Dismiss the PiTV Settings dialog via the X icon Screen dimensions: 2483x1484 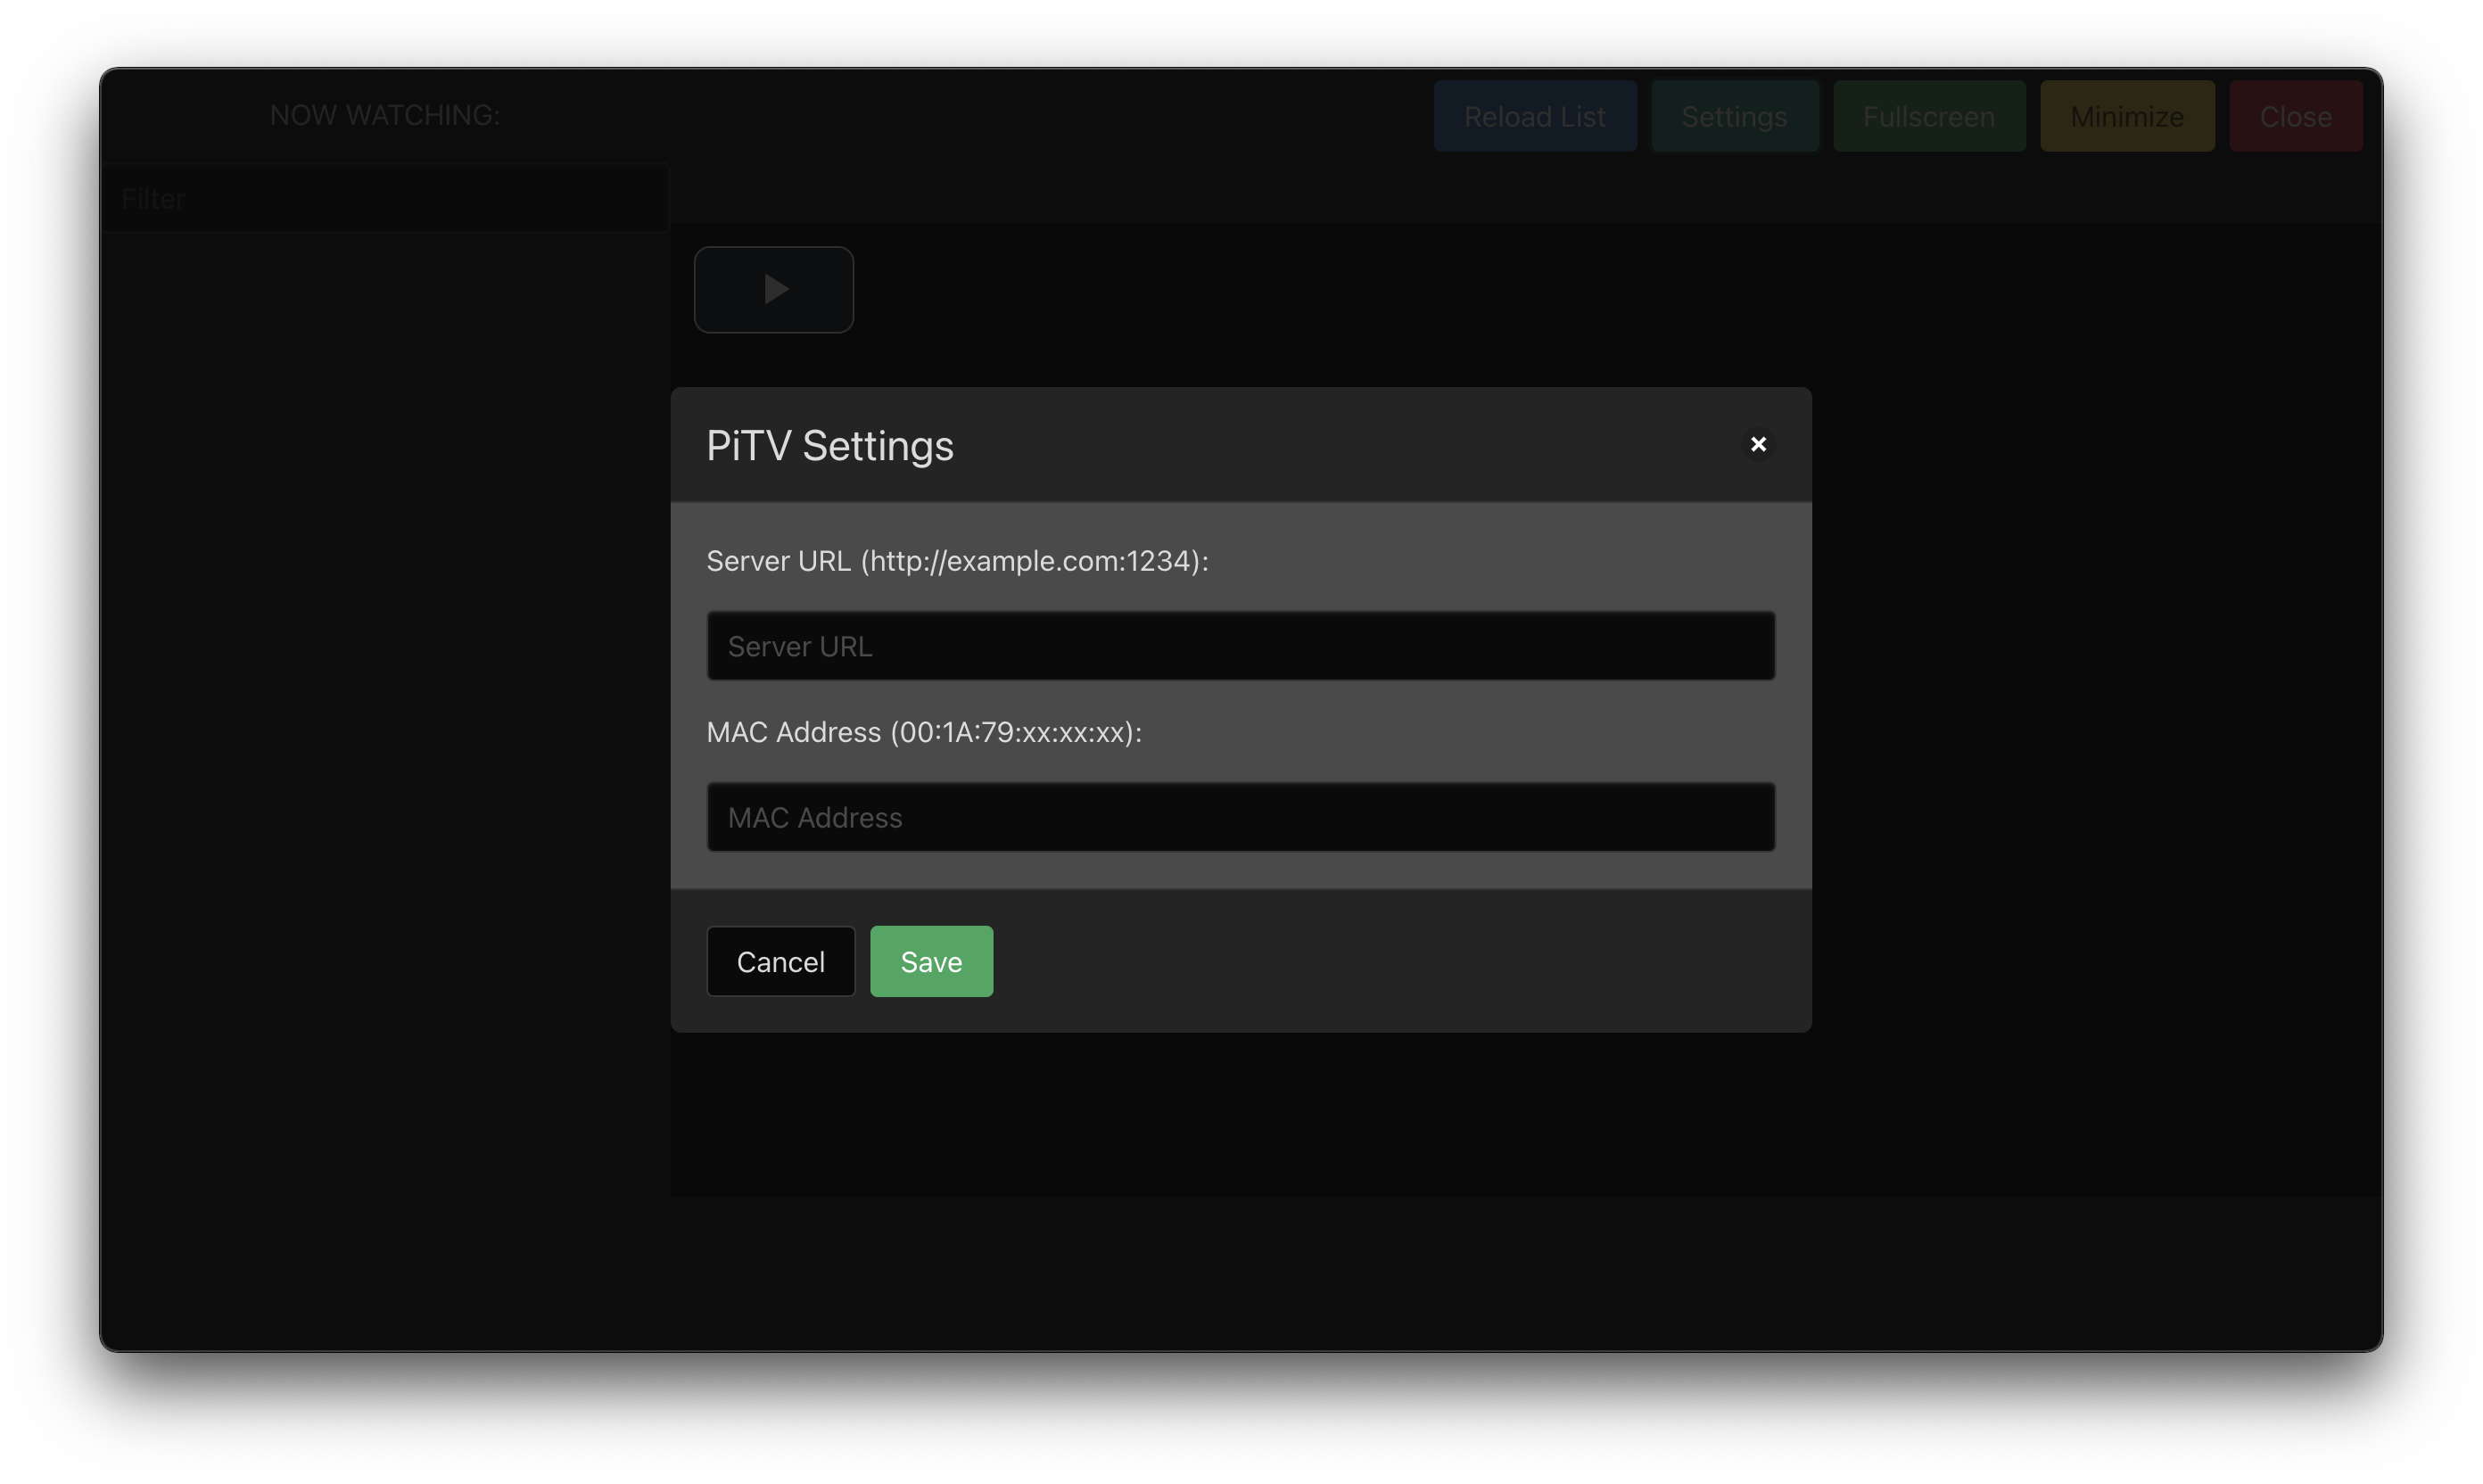1758,444
